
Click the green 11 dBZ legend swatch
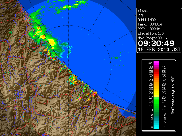(156, 106)
